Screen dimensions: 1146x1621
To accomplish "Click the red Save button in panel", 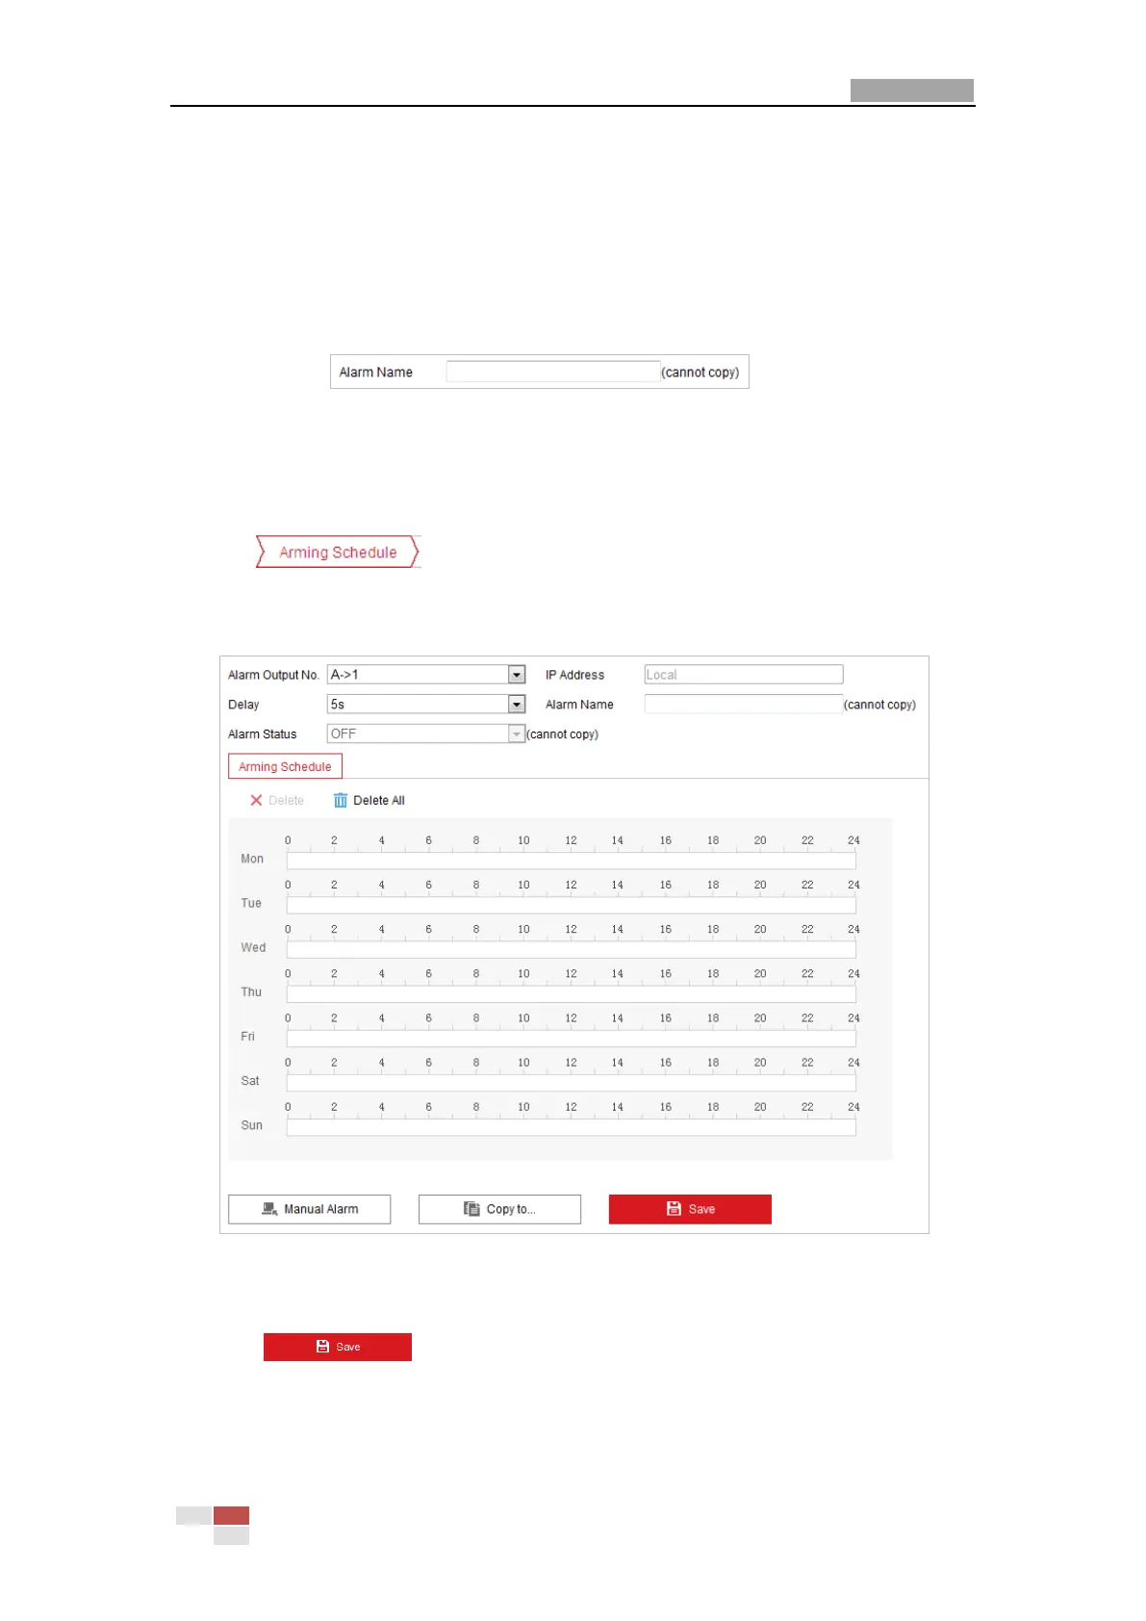I will tap(690, 1209).
